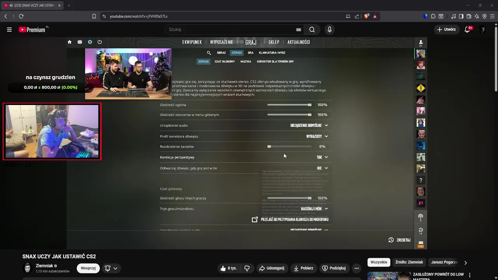The height and width of the screenshot is (280, 498).
Task: Open the browser hamburger menu
Action: click(x=492, y=16)
